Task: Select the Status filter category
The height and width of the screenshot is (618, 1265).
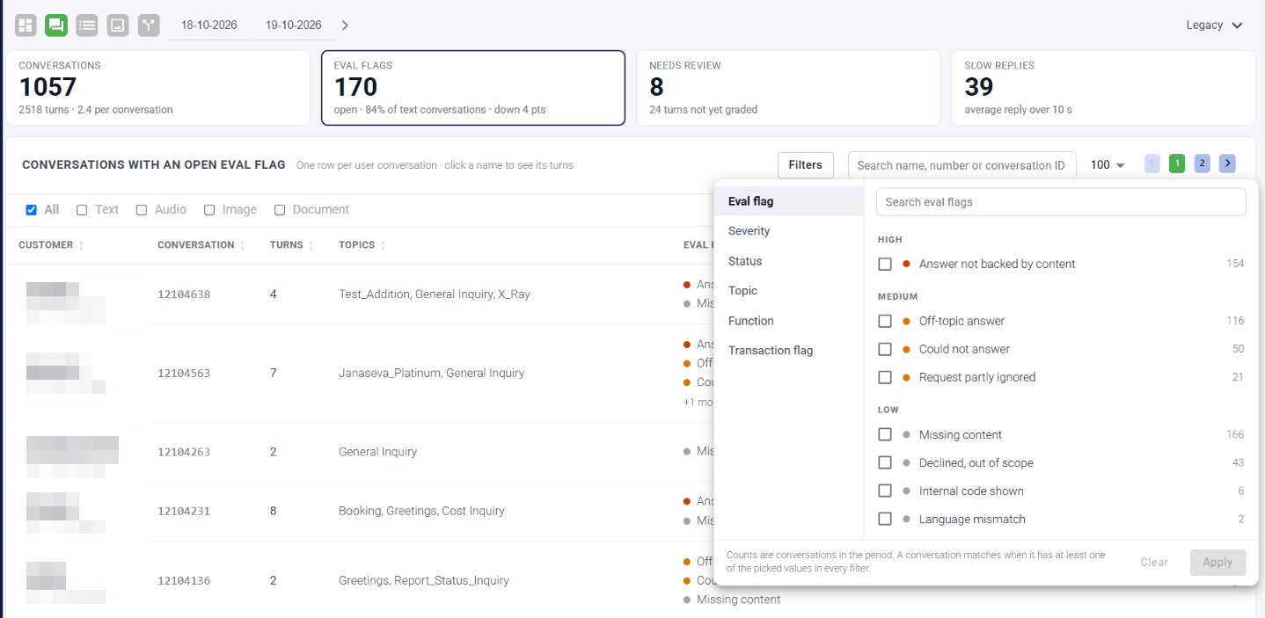Action: click(x=789, y=261)
